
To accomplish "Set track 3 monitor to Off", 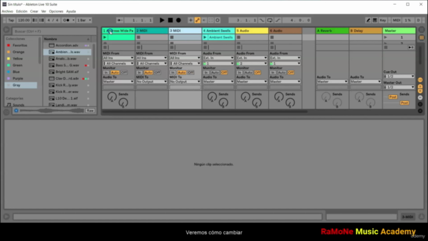I will (191, 73).
